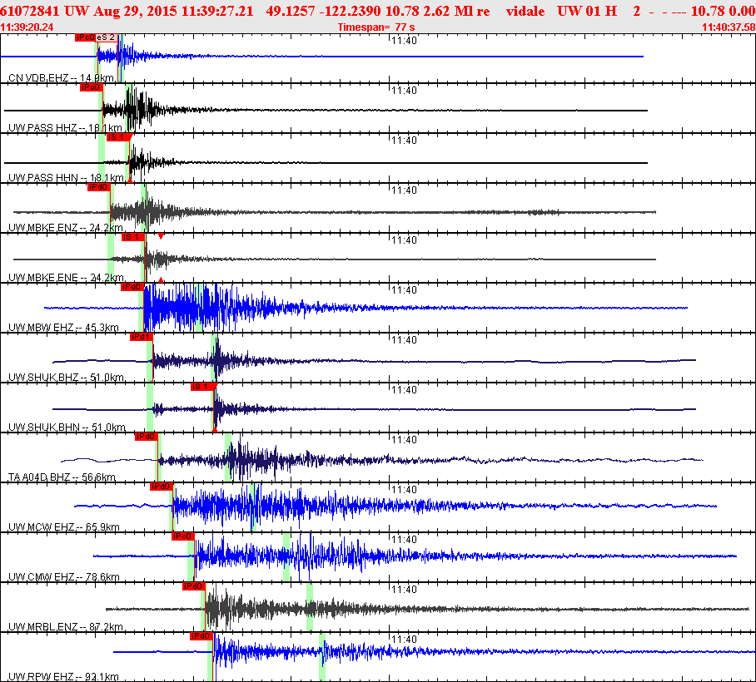Click the end time 11:40:37.58 label
Screen dimensions: 756x682
click(728, 27)
